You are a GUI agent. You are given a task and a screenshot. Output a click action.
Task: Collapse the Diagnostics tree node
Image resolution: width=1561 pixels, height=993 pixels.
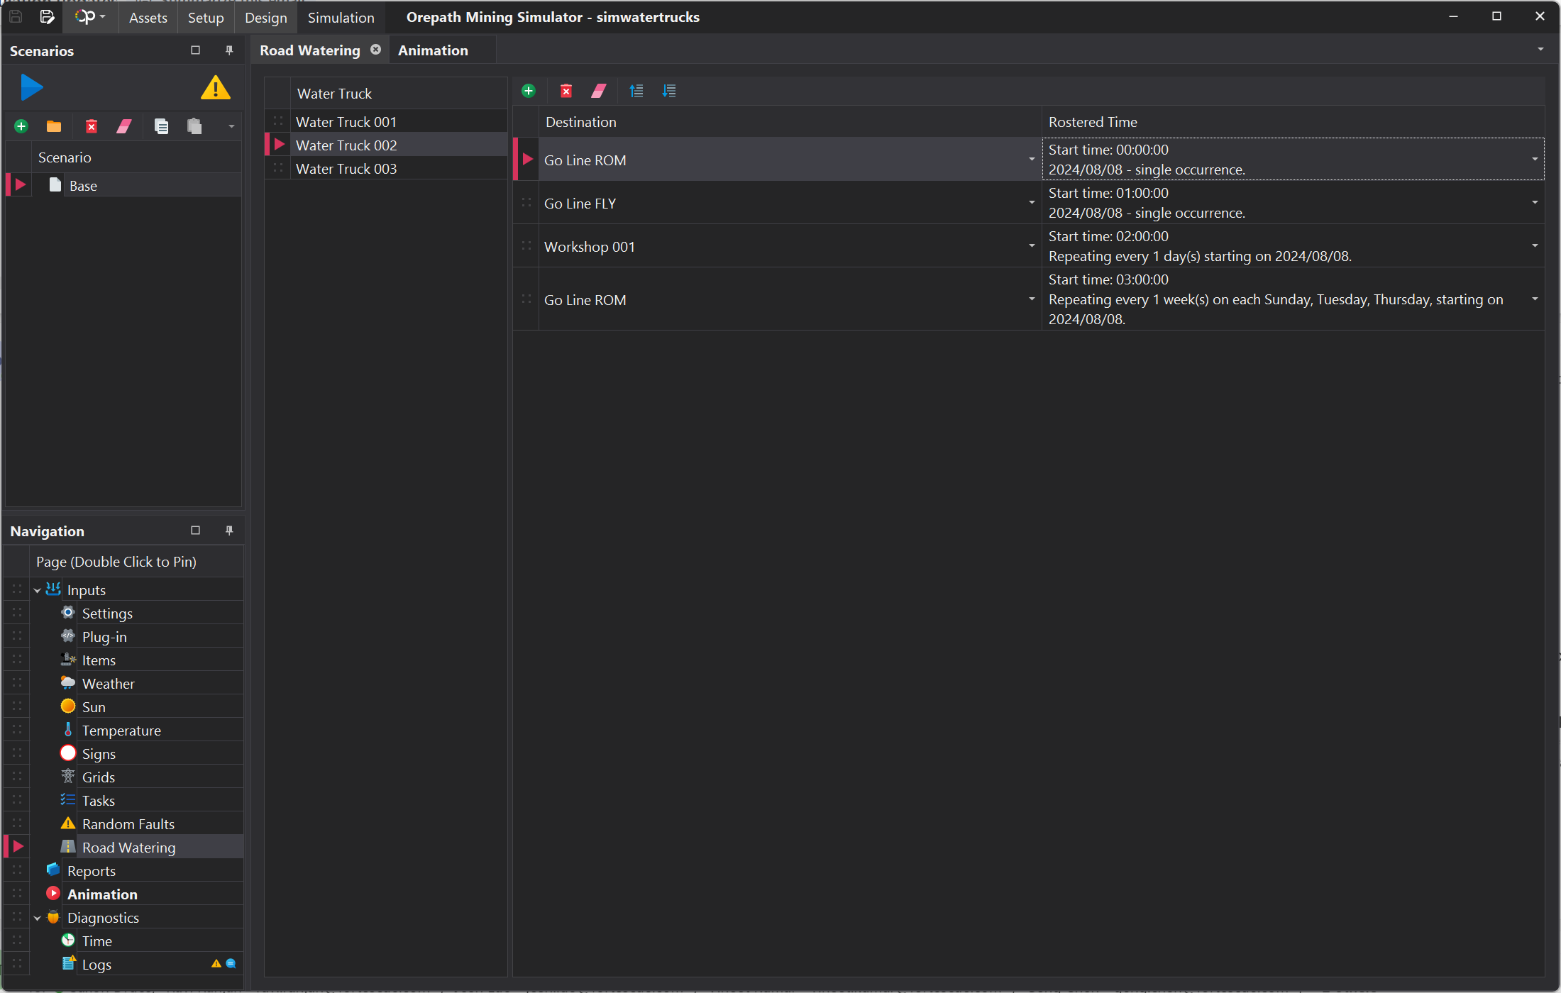coord(38,918)
